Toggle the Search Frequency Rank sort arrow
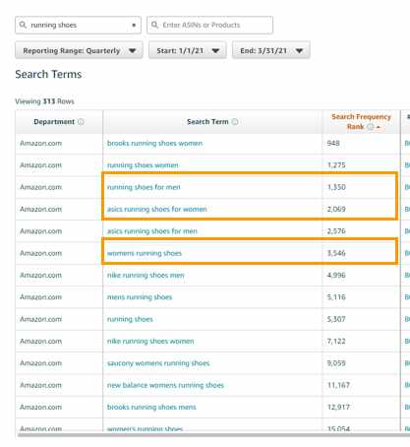Image resolution: width=410 pixels, height=447 pixels. (379, 127)
